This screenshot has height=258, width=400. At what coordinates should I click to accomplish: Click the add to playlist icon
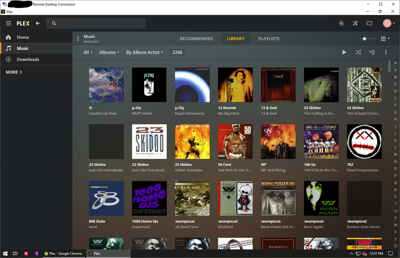pos(372,52)
